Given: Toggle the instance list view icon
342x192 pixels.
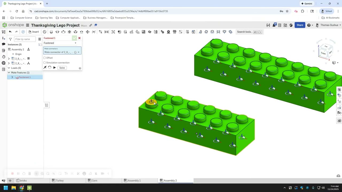Looking at the screenshot, I should [40, 39].
